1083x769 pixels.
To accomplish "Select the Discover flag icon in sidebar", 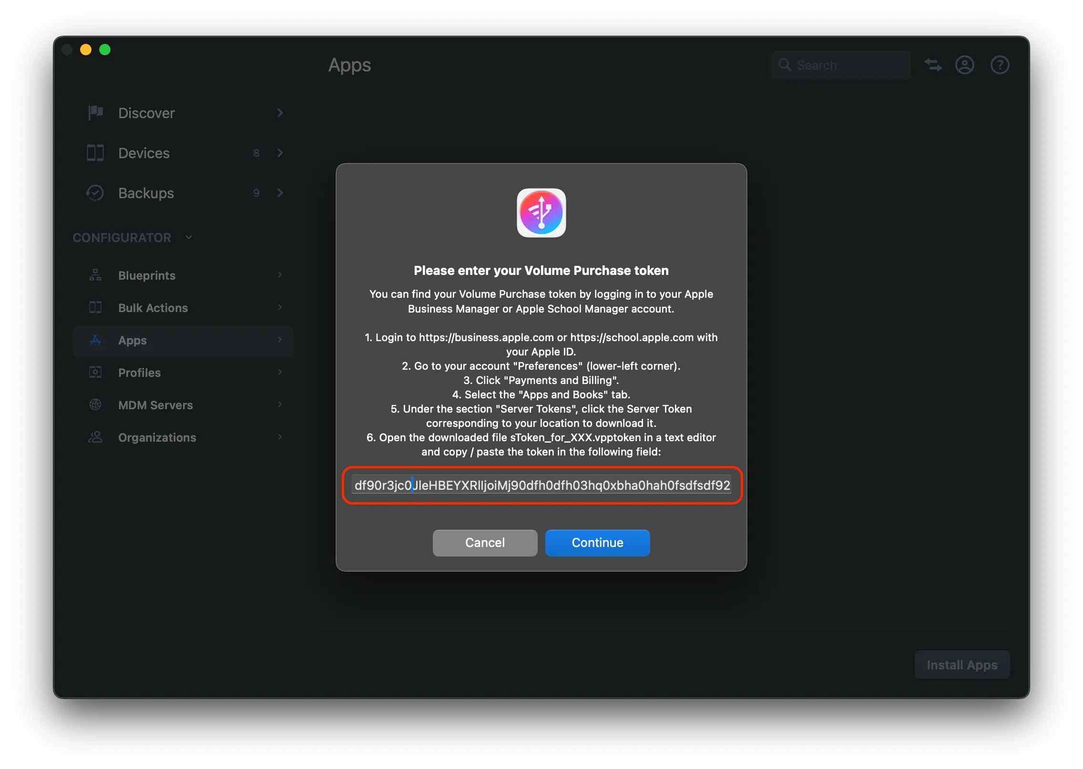I will click(95, 113).
